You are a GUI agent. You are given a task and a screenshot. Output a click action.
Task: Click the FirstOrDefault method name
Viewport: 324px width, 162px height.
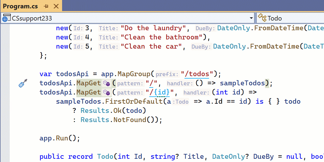tap(134, 102)
